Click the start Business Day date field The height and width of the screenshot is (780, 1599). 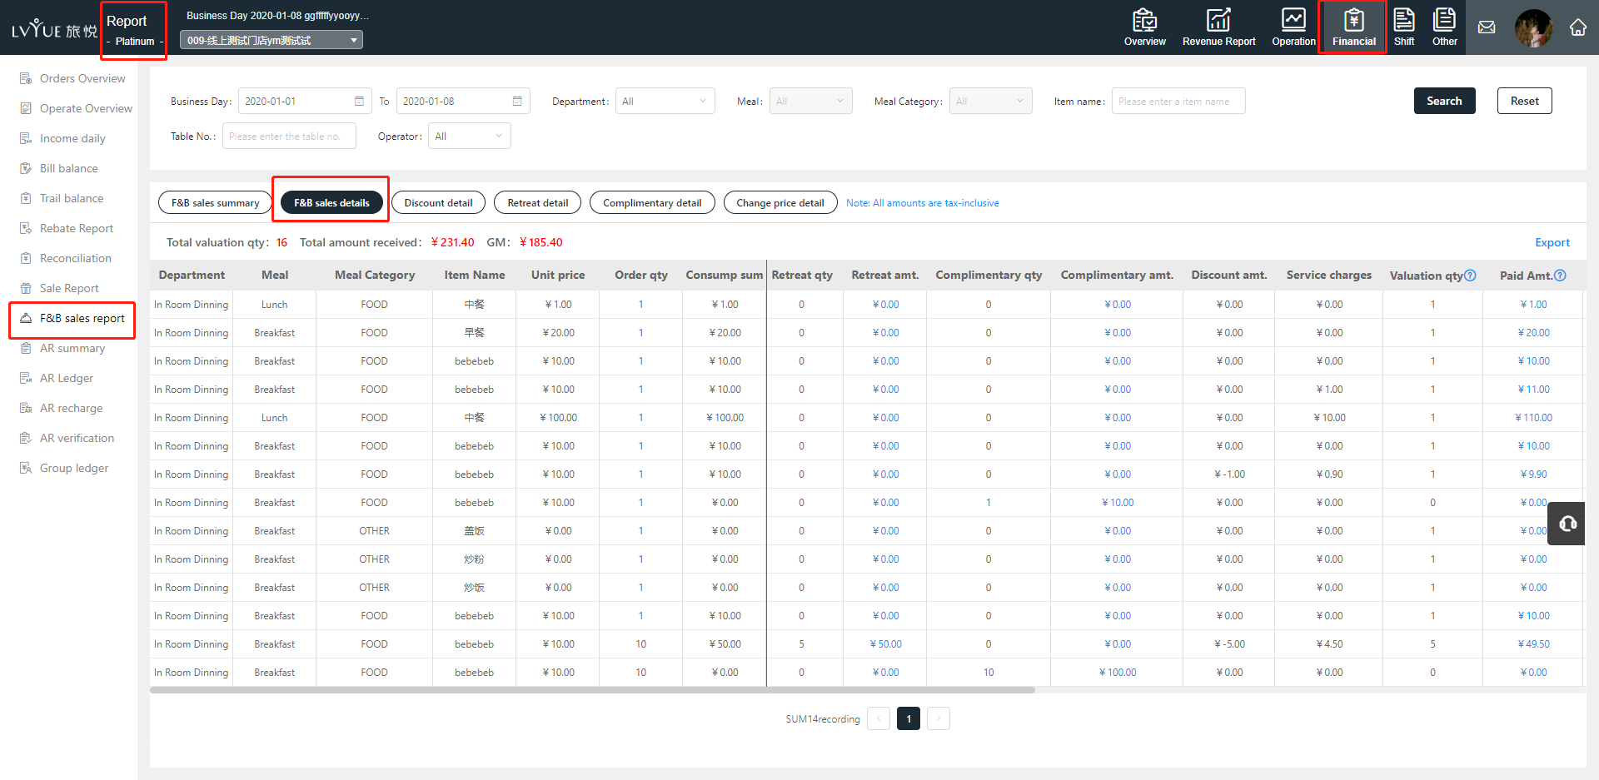[305, 101]
